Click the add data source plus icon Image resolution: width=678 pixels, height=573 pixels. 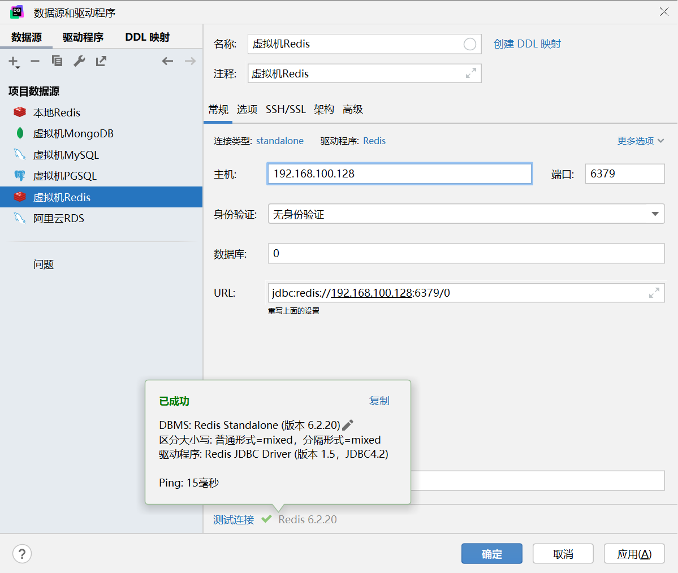[14, 62]
